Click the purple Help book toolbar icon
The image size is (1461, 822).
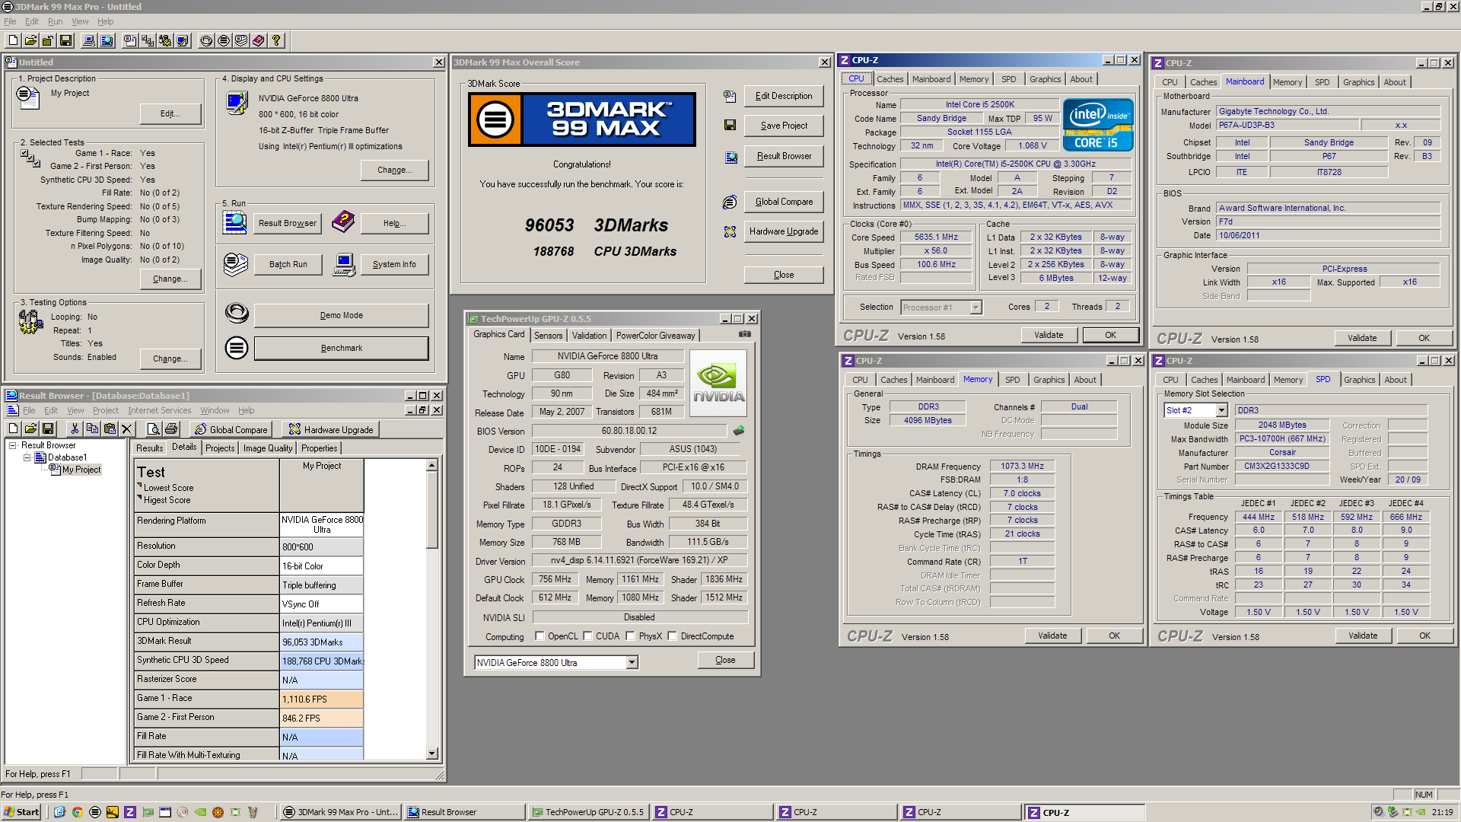259,40
